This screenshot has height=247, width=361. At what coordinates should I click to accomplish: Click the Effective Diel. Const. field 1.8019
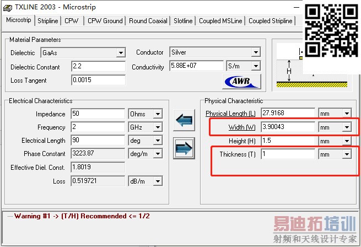pos(98,167)
